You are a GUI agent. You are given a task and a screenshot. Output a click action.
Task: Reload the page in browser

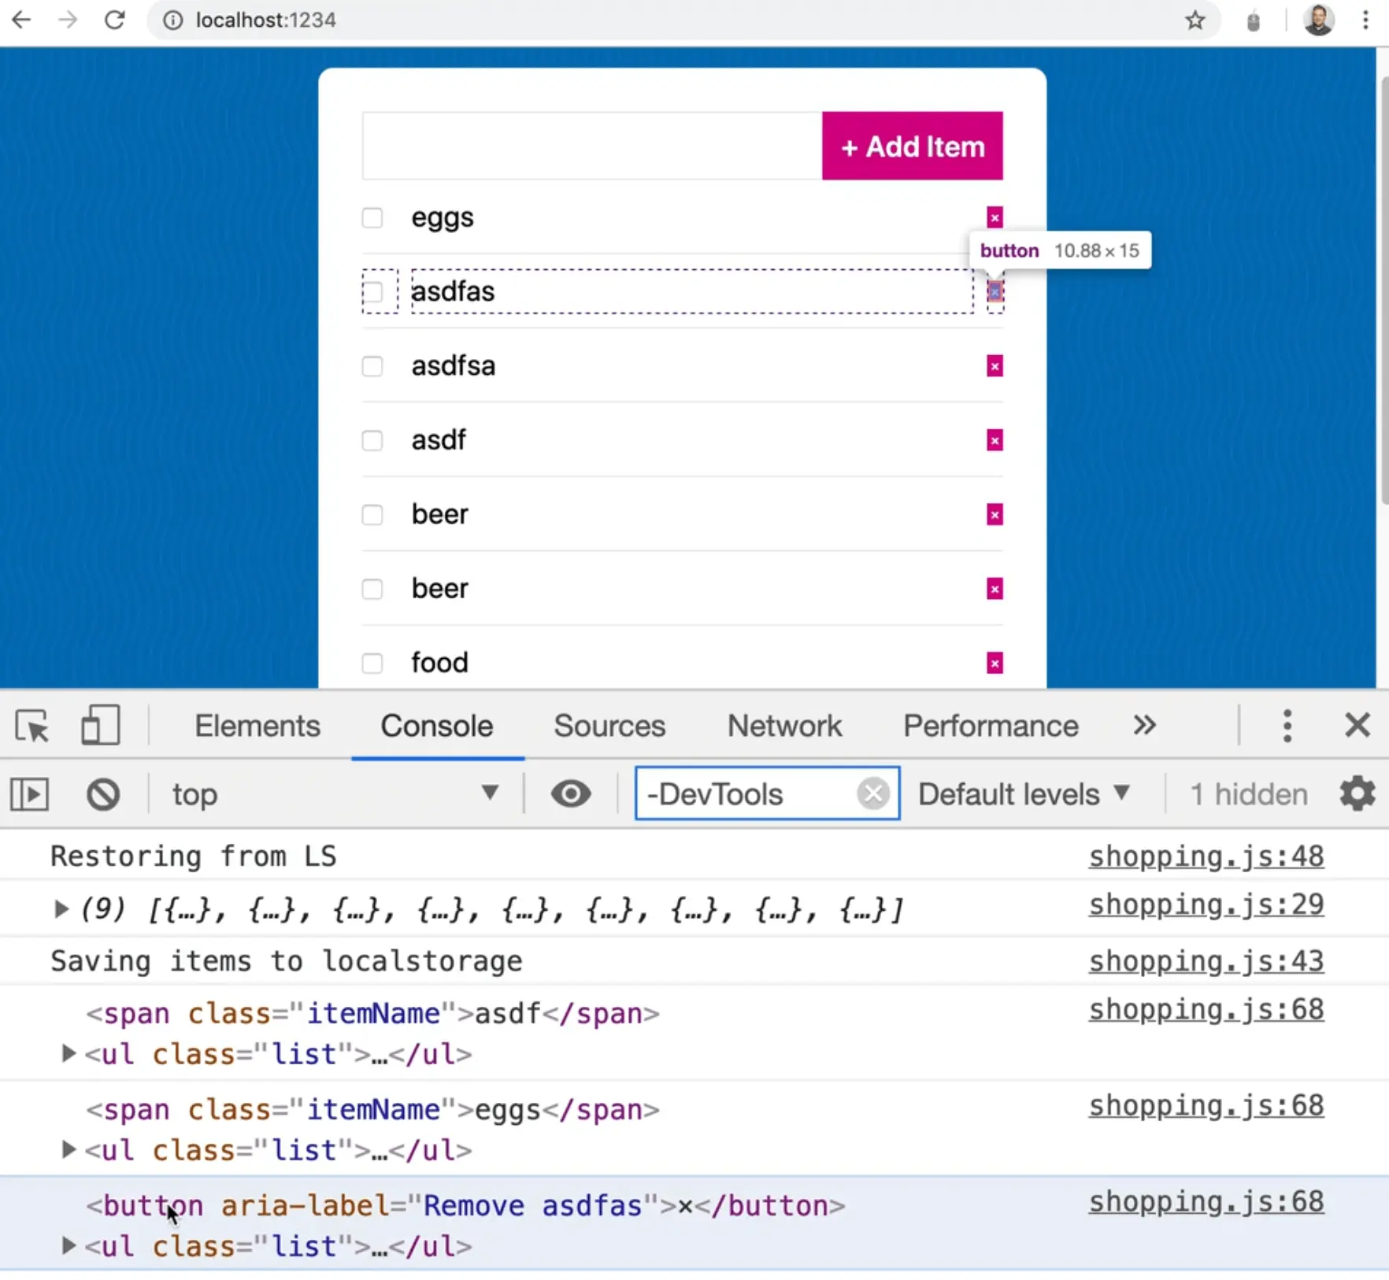(x=115, y=20)
